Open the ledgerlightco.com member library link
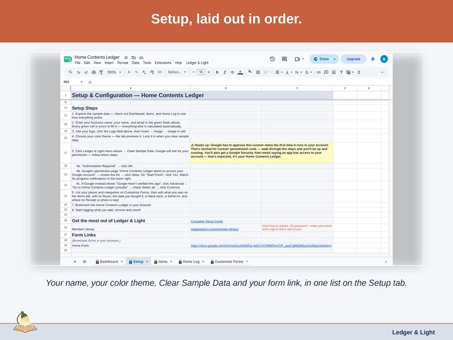 (215, 229)
